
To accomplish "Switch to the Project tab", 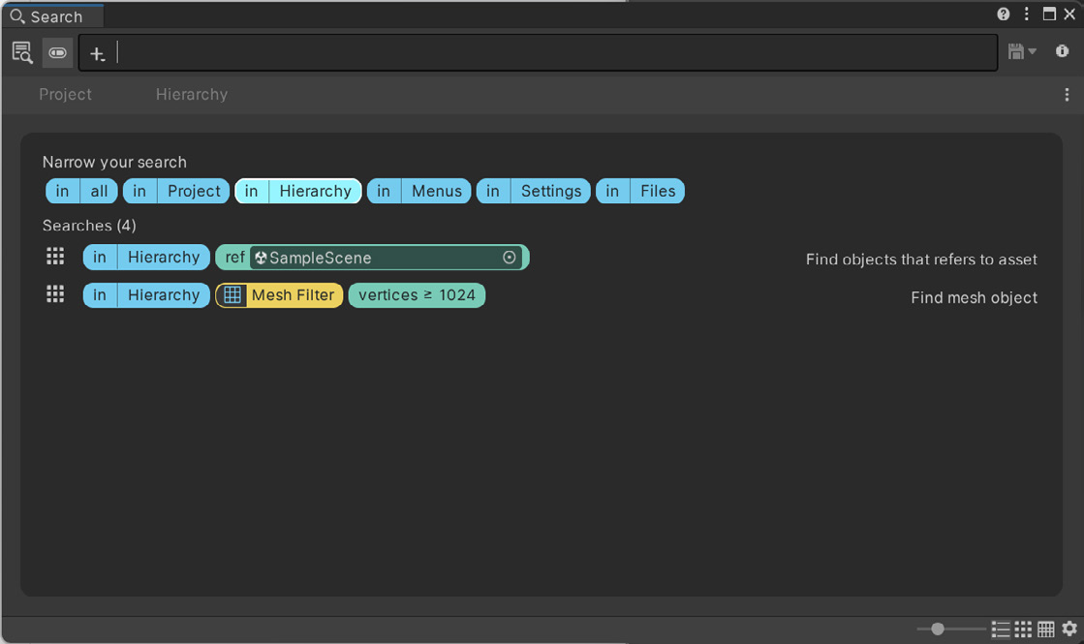I will pyautogui.click(x=65, y=95).
